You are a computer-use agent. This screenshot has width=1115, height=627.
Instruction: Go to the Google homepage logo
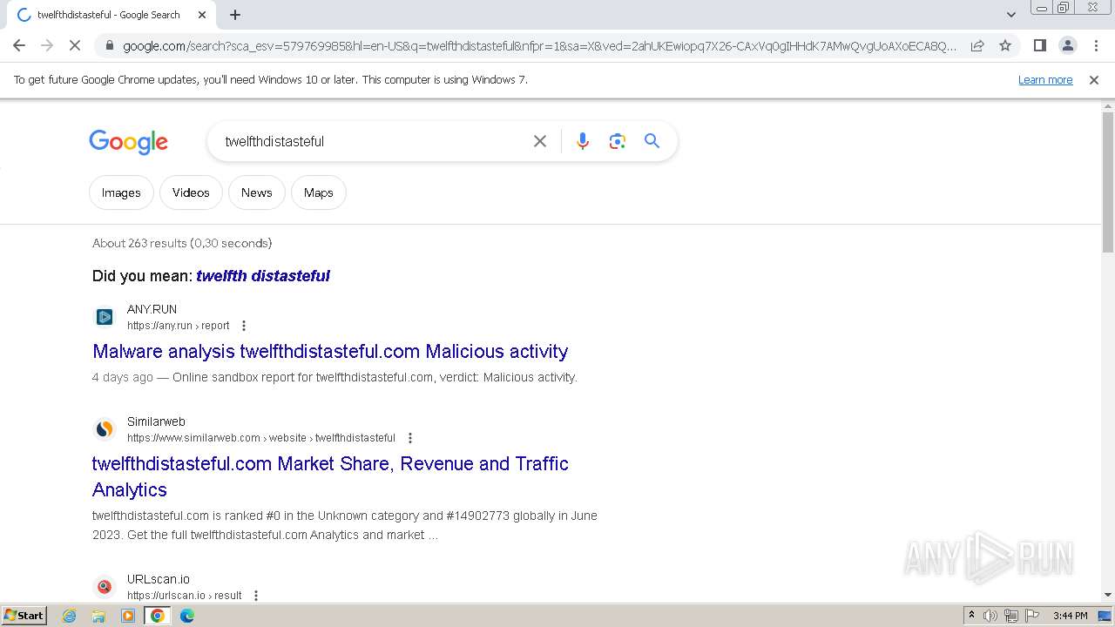tap(128, 142)
